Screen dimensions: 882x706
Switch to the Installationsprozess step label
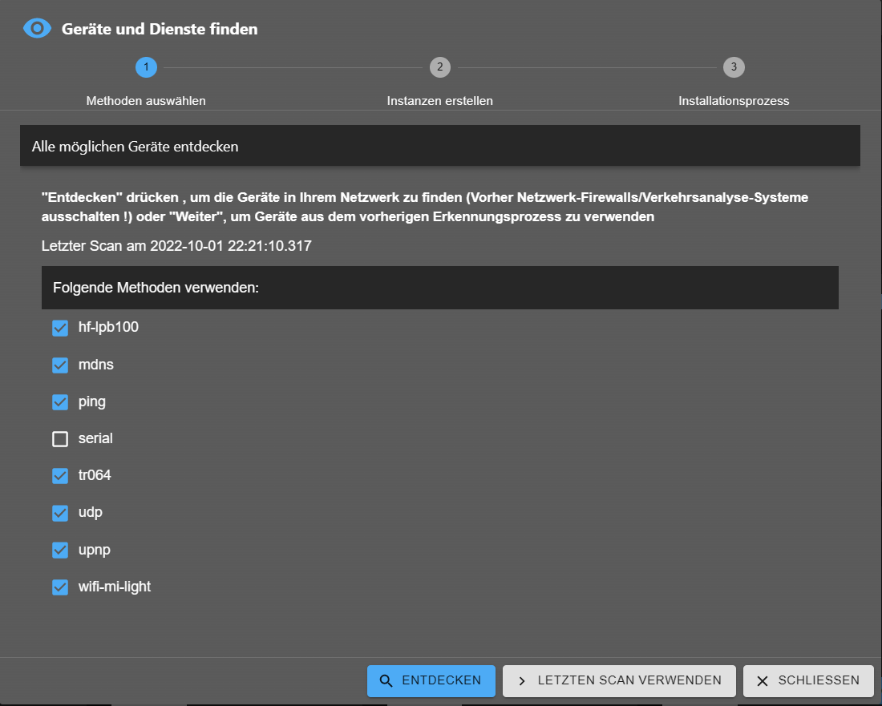tap(734, 101)
